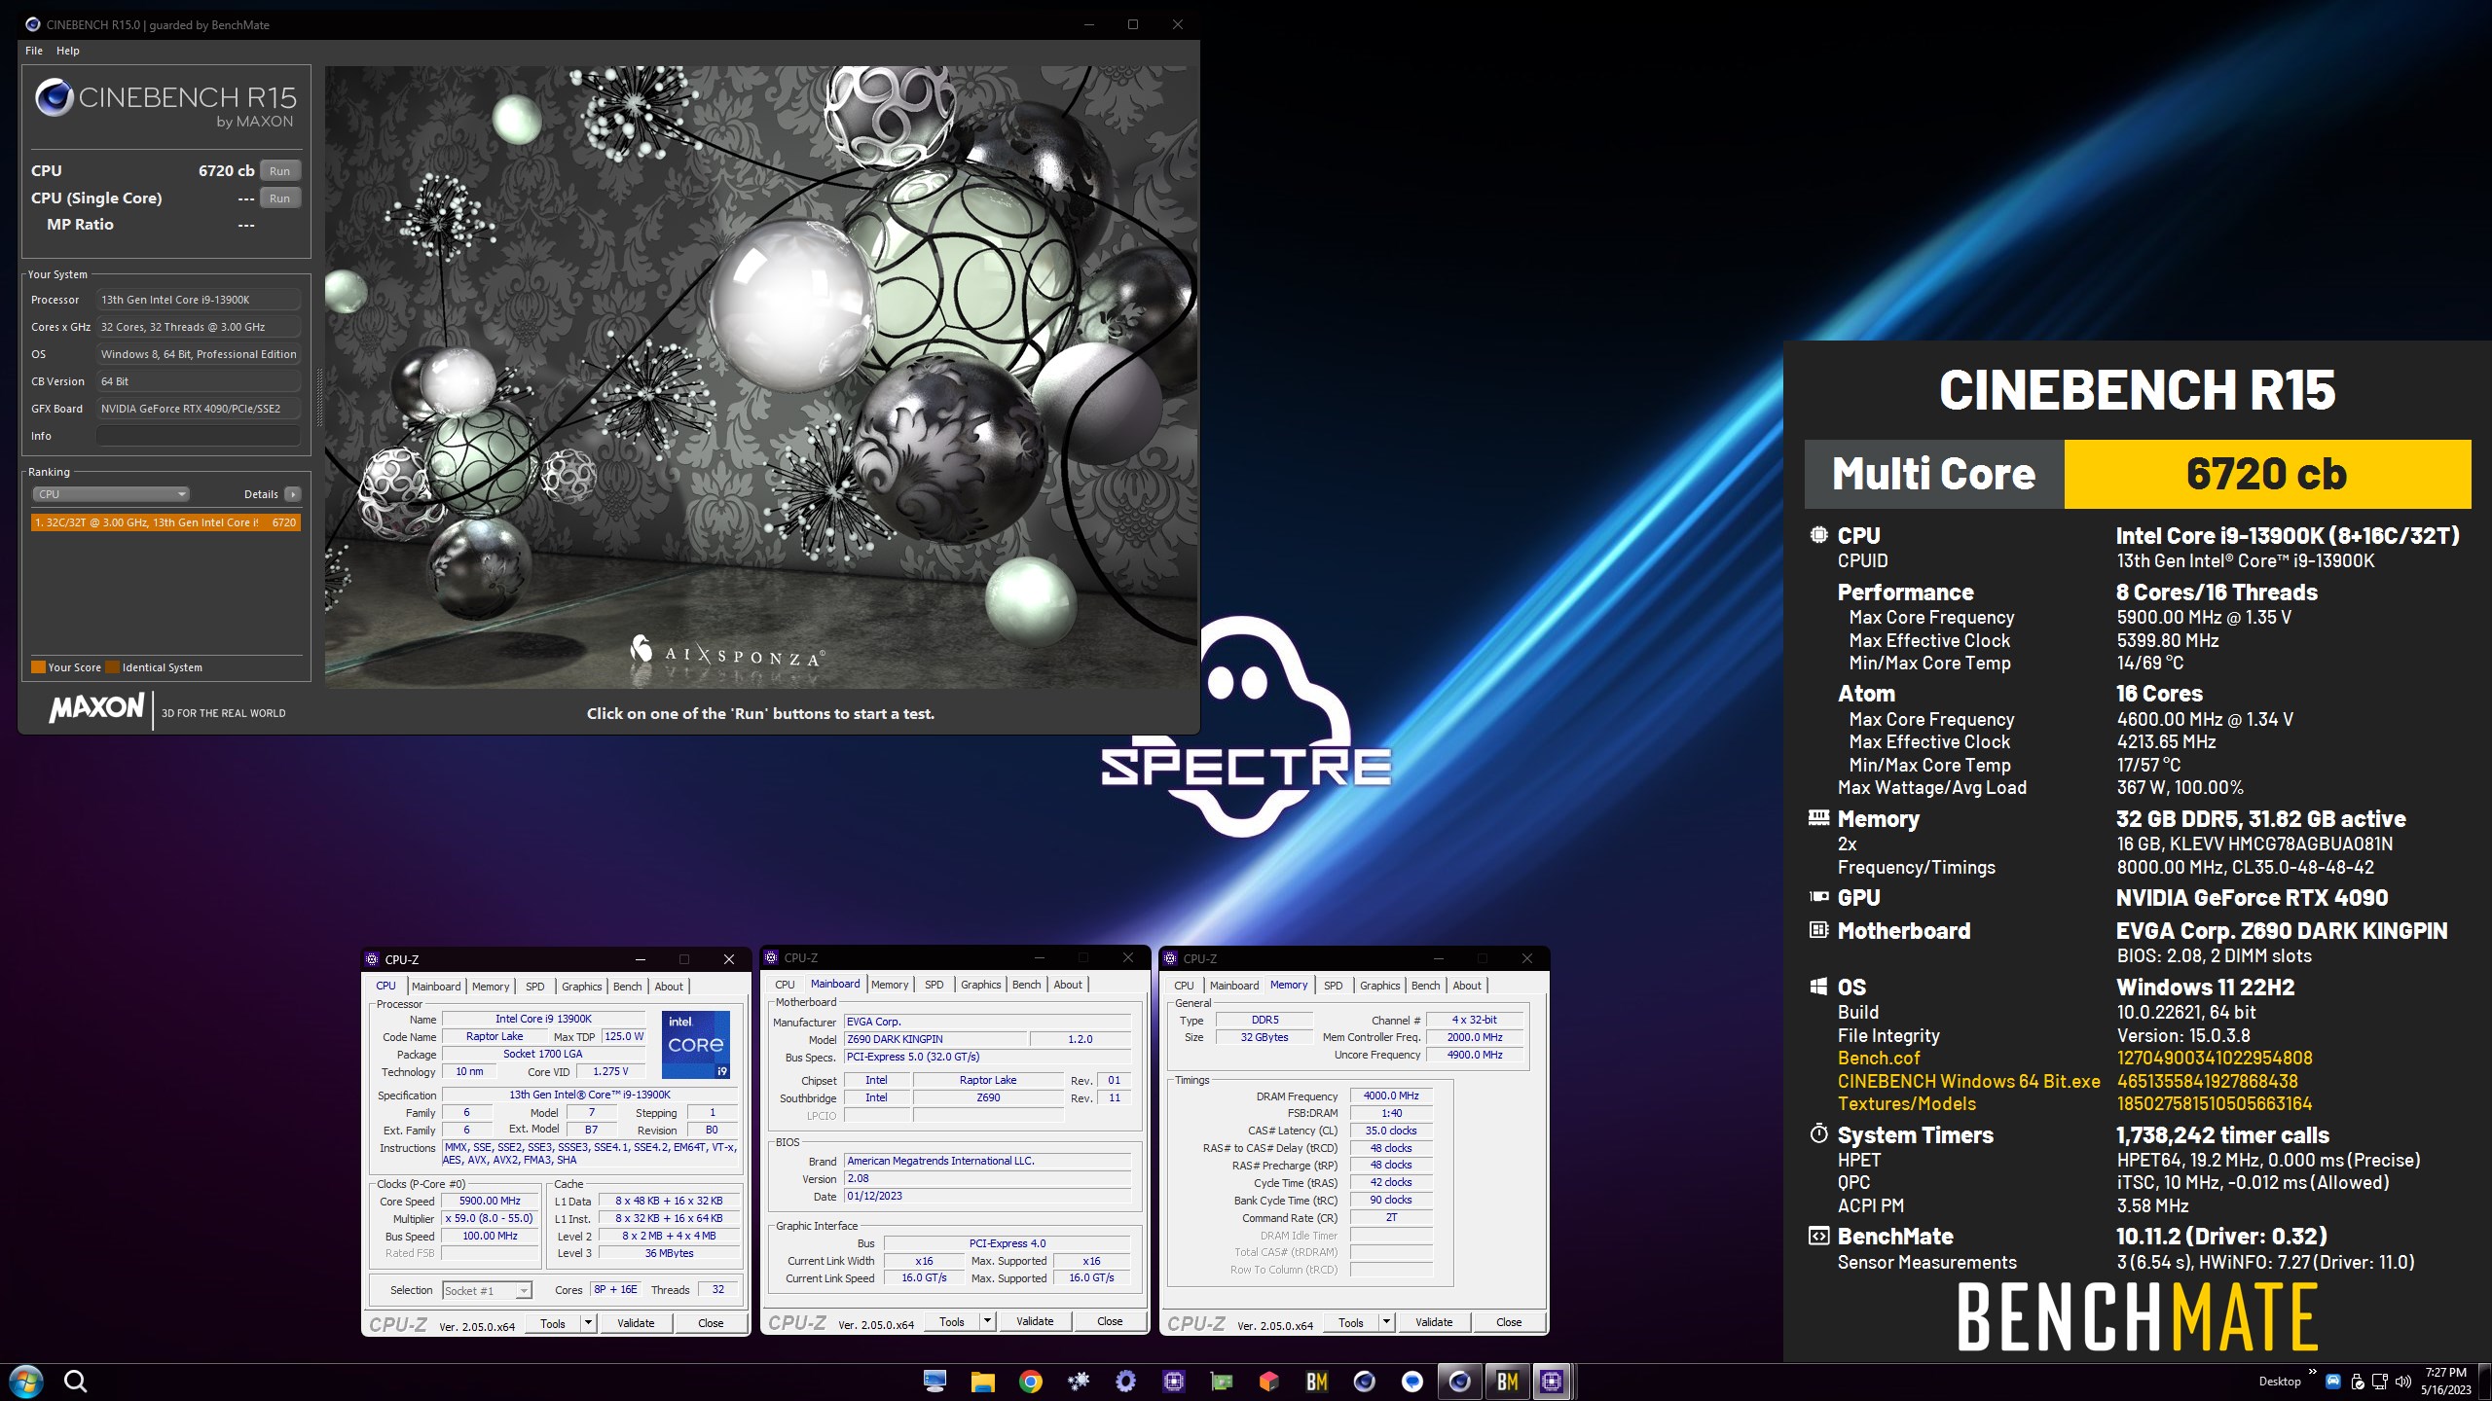This screenshot has height=1401, width=2492.
Task: Click the Intel Core i9 badge in CPU-Z
Action: (695, 1045)
